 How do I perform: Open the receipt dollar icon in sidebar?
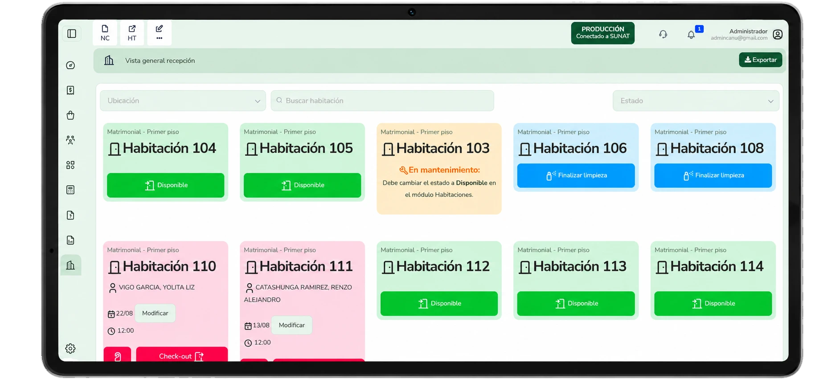click(x=70, y=90)
